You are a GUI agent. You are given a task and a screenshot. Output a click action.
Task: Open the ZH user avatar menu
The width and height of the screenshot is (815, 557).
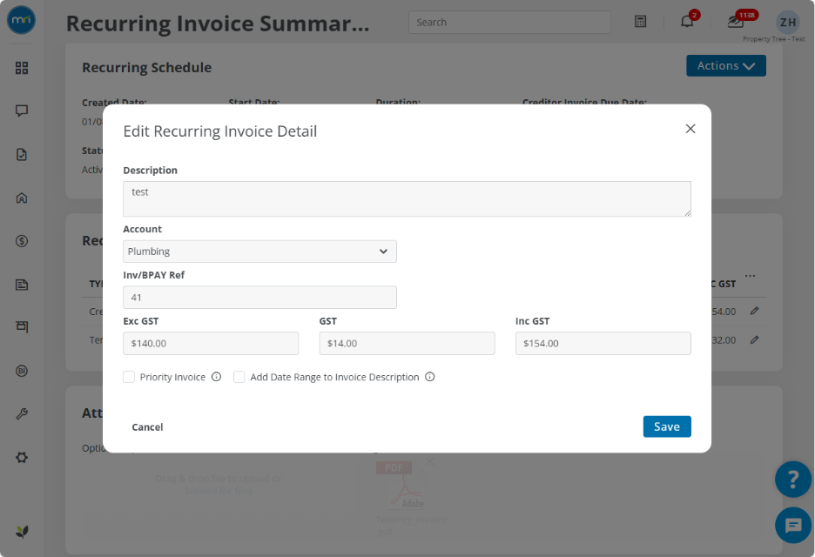[x=787, y=23]
